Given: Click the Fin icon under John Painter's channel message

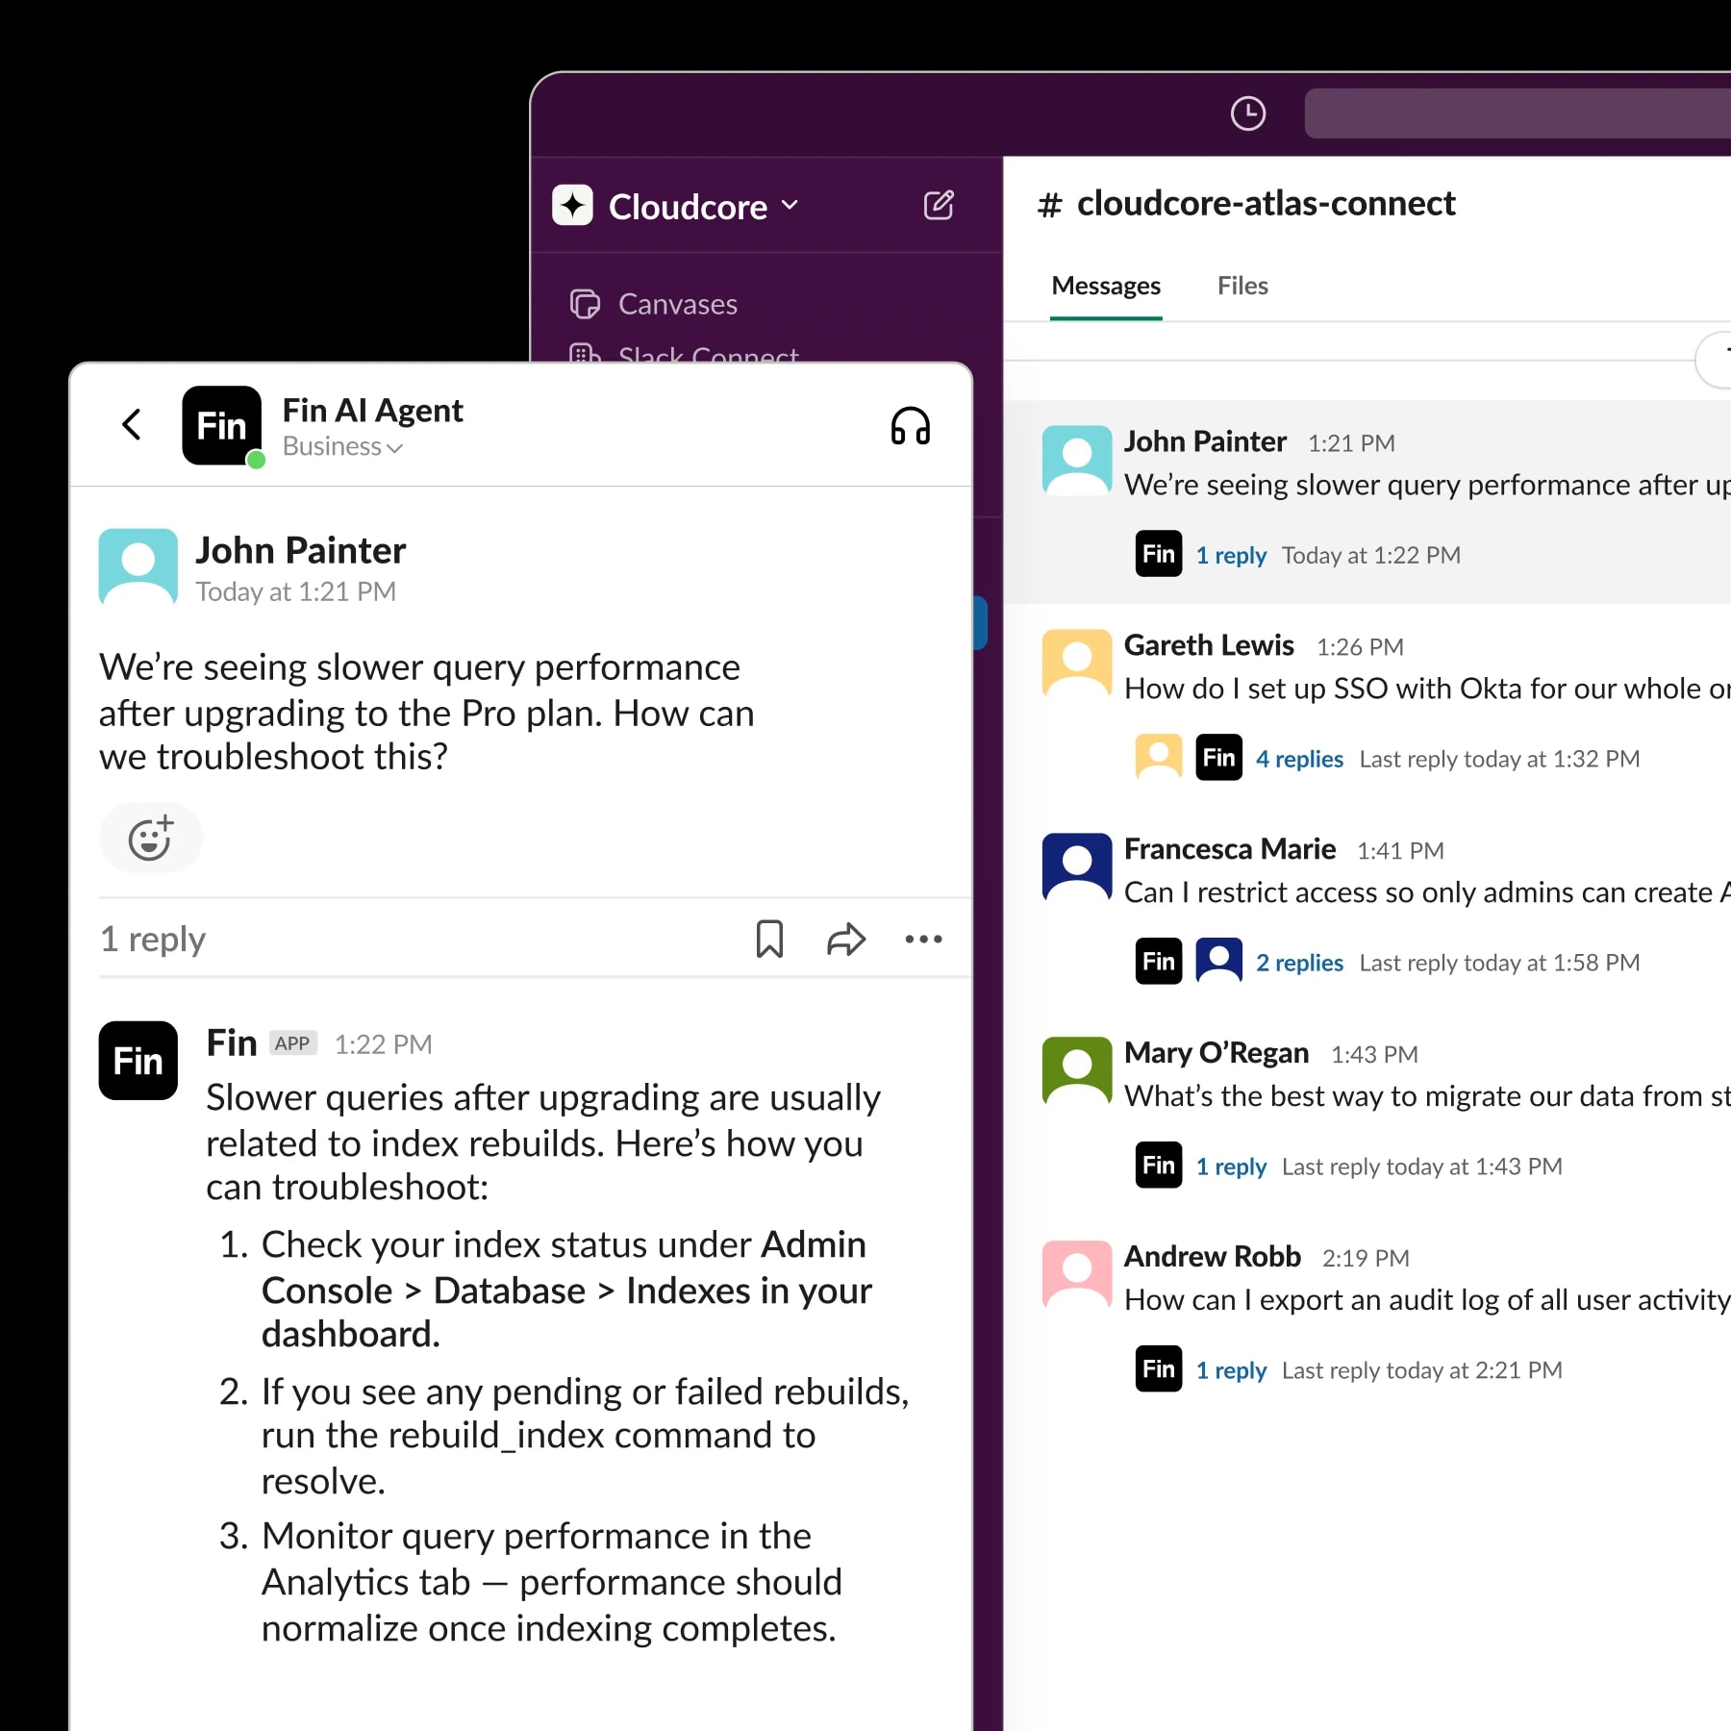Looking at the screenshot, I should (1159, 554).
